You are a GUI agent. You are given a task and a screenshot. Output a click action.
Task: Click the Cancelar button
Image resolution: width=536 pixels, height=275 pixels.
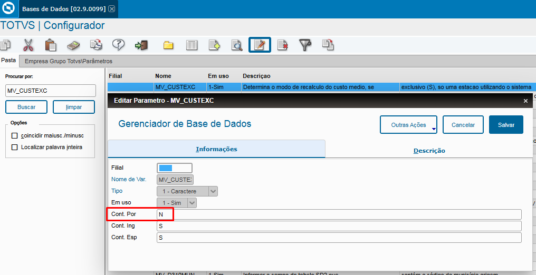(463, 125)
